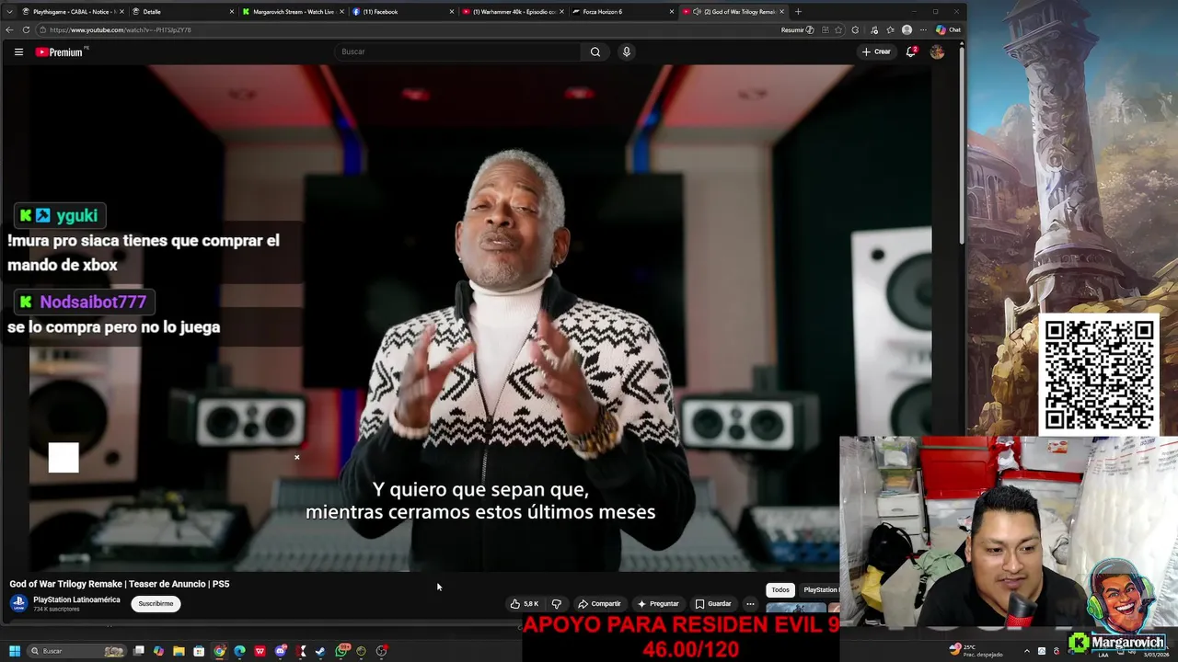Open more actions ellipsis under video

click(x=750, y=604)
